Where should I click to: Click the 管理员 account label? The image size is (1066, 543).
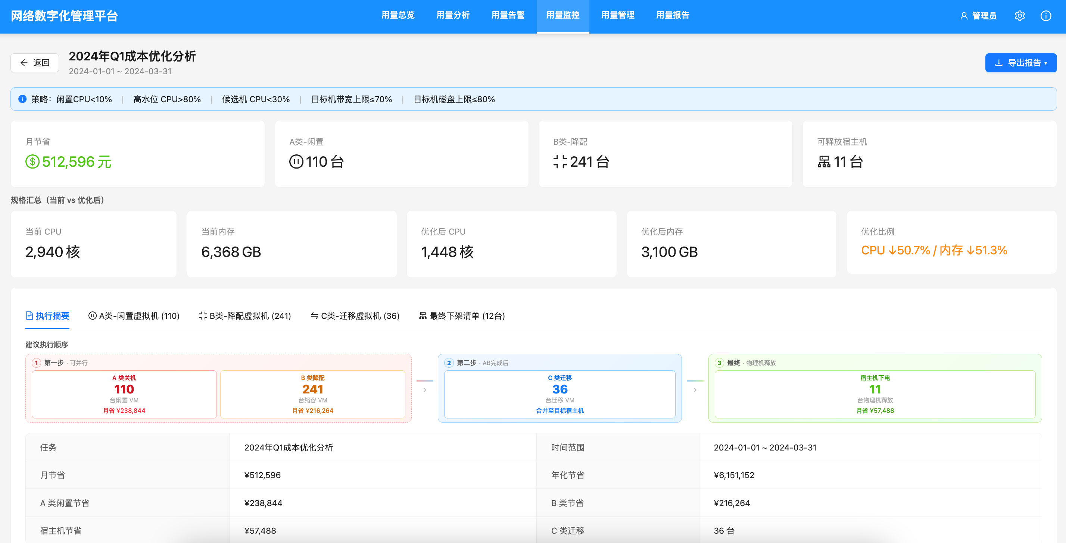[x=984, y=16]
